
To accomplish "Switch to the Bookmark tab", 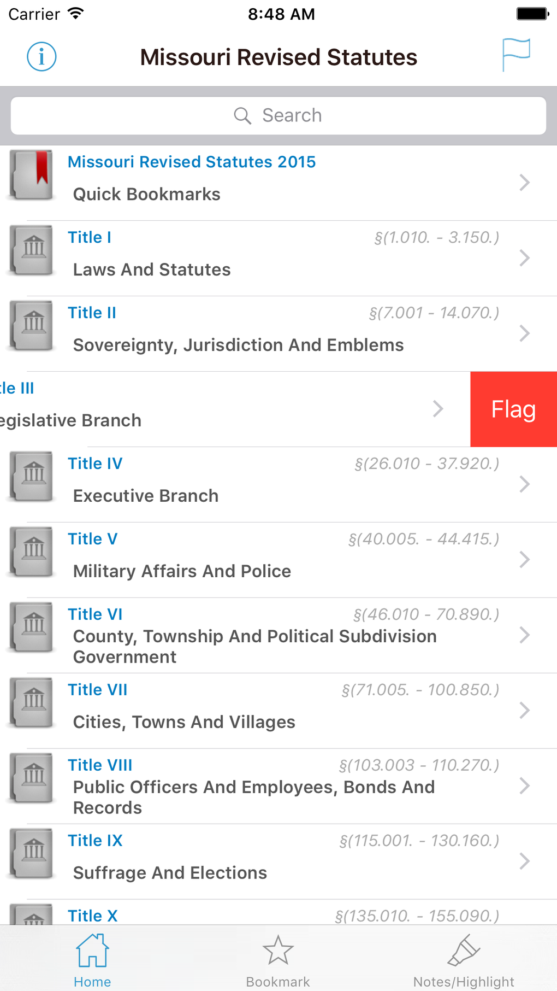I will 278,960.
